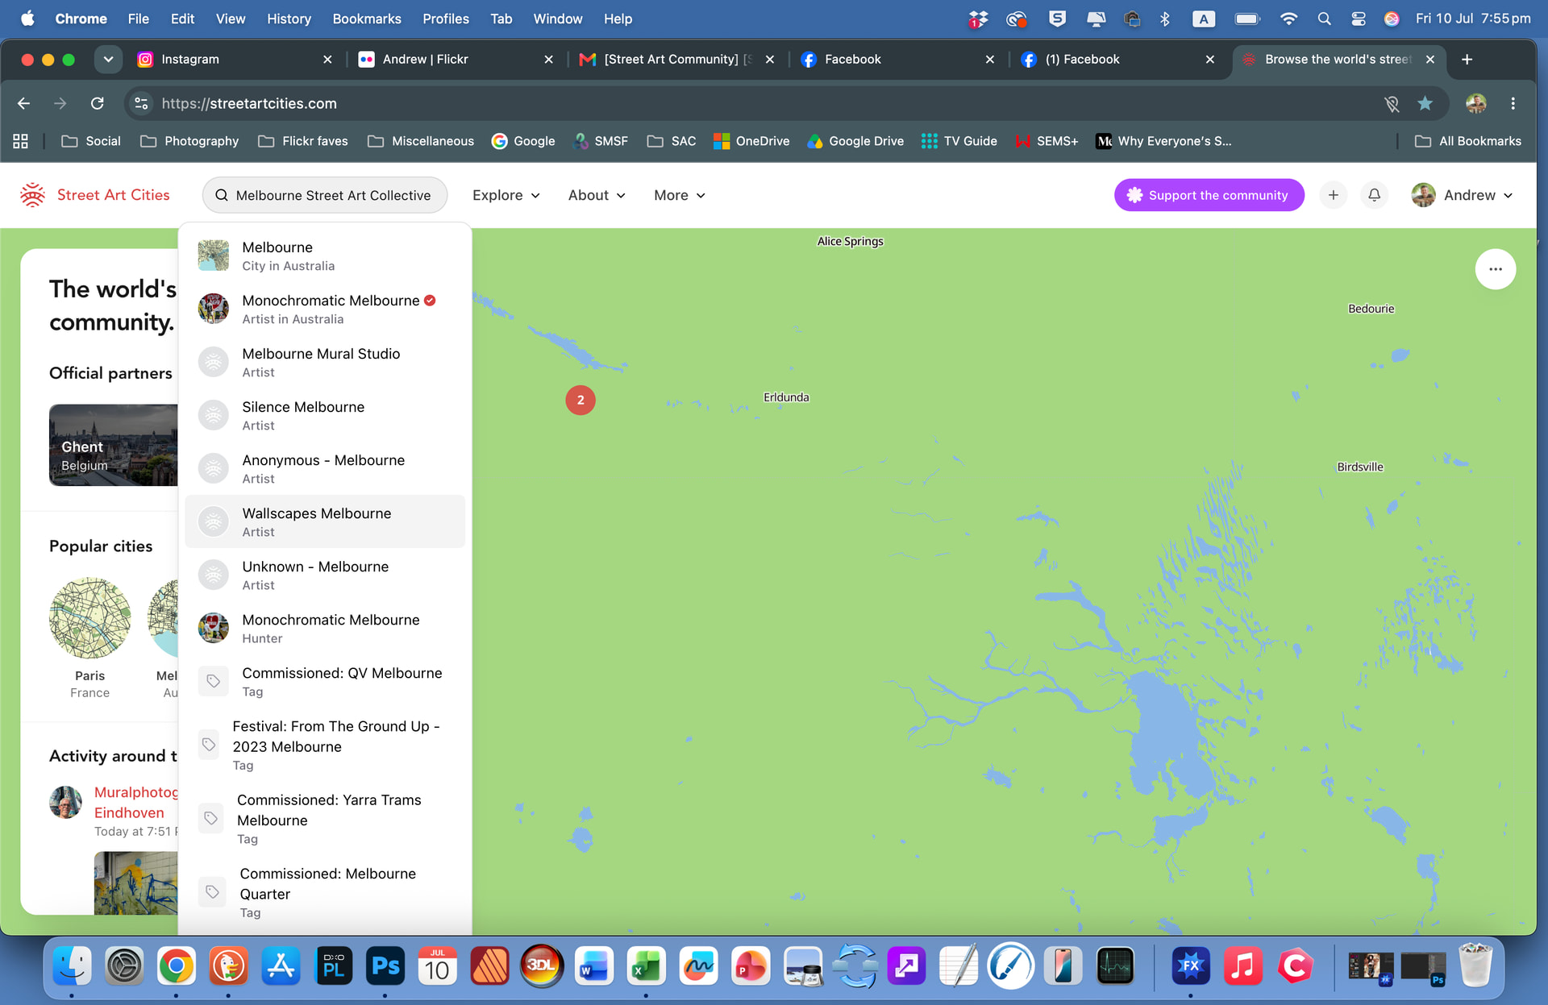Open the Google Drive bookmark
This screenshot has height=1005, width=1548.
point(855,141)
